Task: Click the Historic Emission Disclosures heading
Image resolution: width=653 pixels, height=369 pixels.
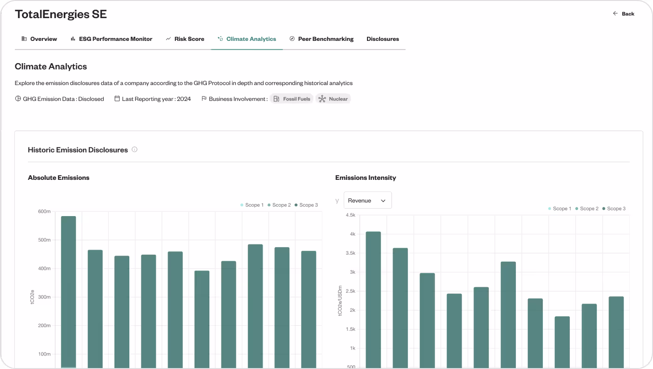Action: [x=78, y=150]
